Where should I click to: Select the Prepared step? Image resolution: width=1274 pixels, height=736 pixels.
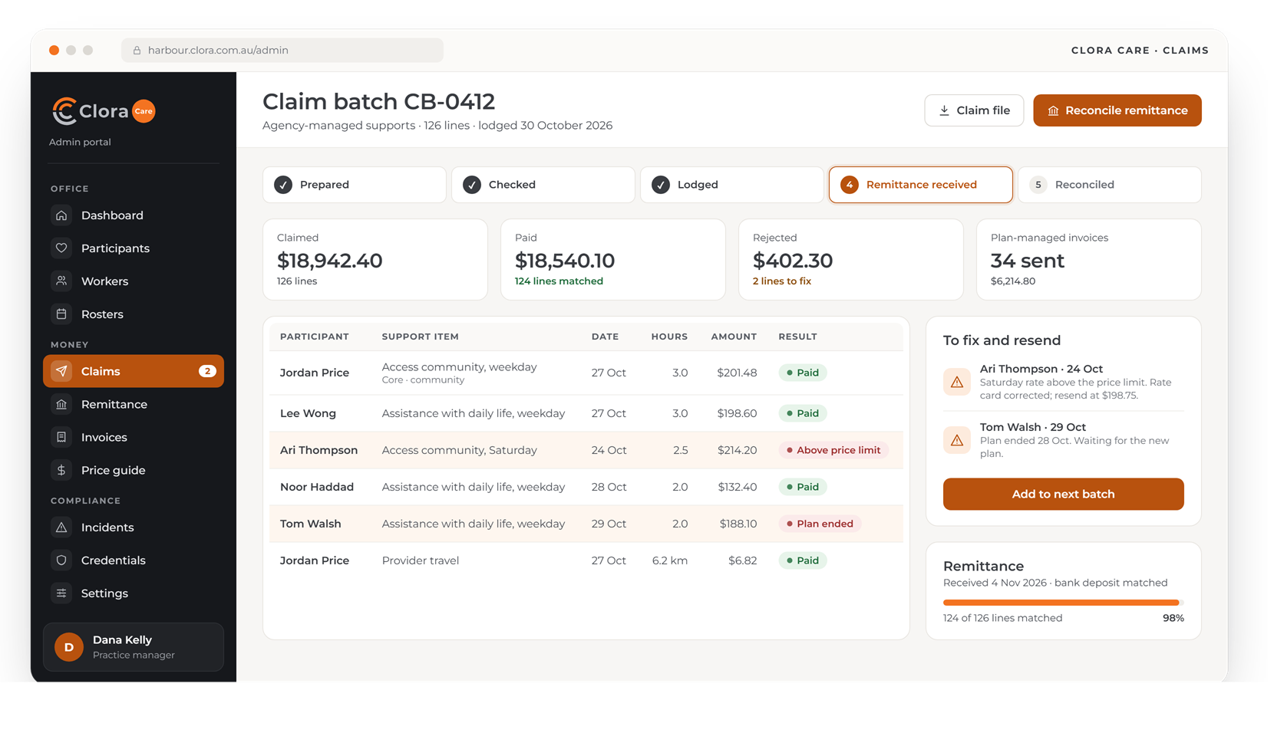[x=355, y=185]
